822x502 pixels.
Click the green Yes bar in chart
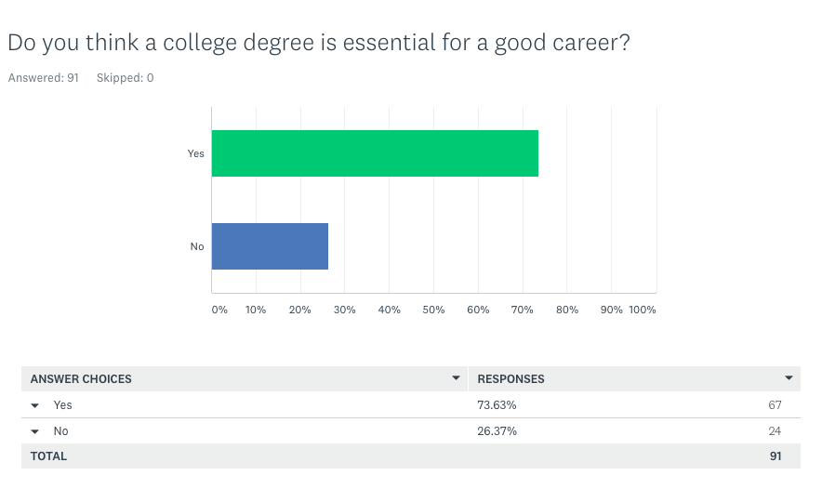pos(375,153)
